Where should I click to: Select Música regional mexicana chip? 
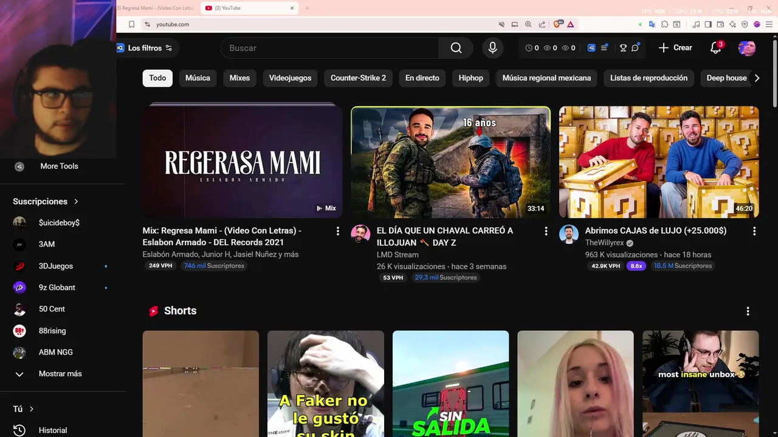tap(546, 78)
